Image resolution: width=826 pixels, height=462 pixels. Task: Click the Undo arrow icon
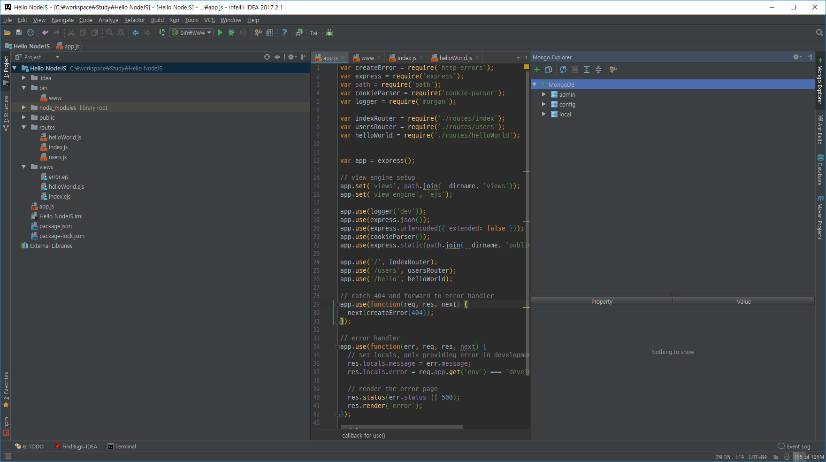pyautogui.click(x=45, y=33)
